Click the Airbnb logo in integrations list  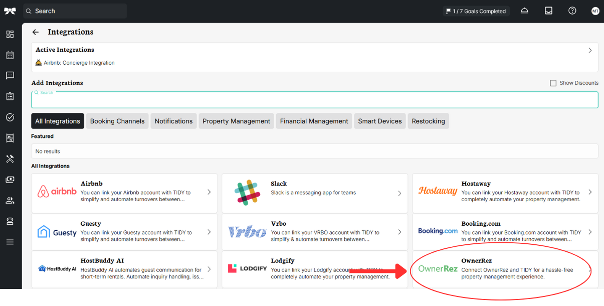point(57,191)
